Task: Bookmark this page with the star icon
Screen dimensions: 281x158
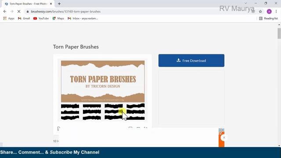Action: click(x=260, y=12)
